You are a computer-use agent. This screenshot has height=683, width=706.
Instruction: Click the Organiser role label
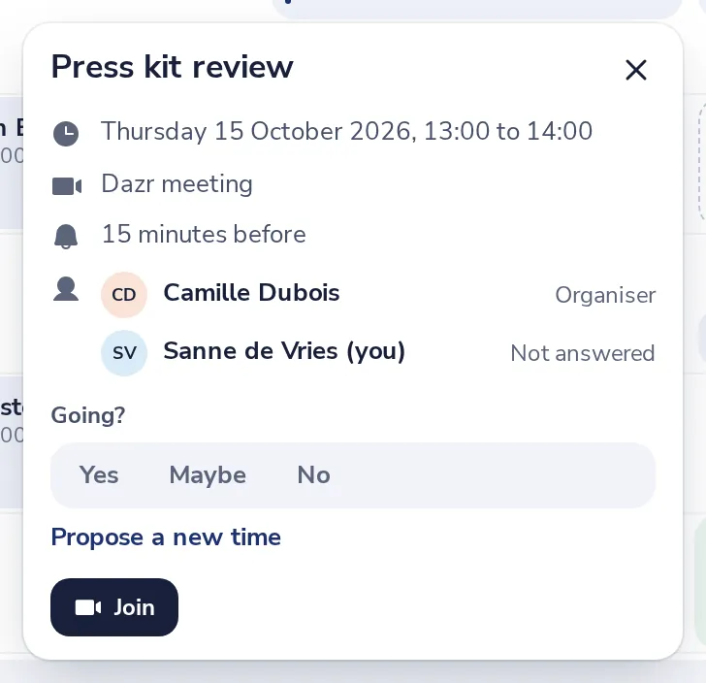(x=605, y=296)
